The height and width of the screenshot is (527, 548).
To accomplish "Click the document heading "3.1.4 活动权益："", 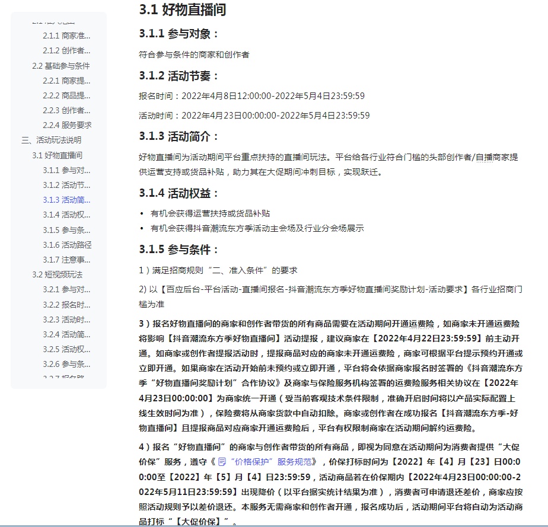I will tap(179, 193).
